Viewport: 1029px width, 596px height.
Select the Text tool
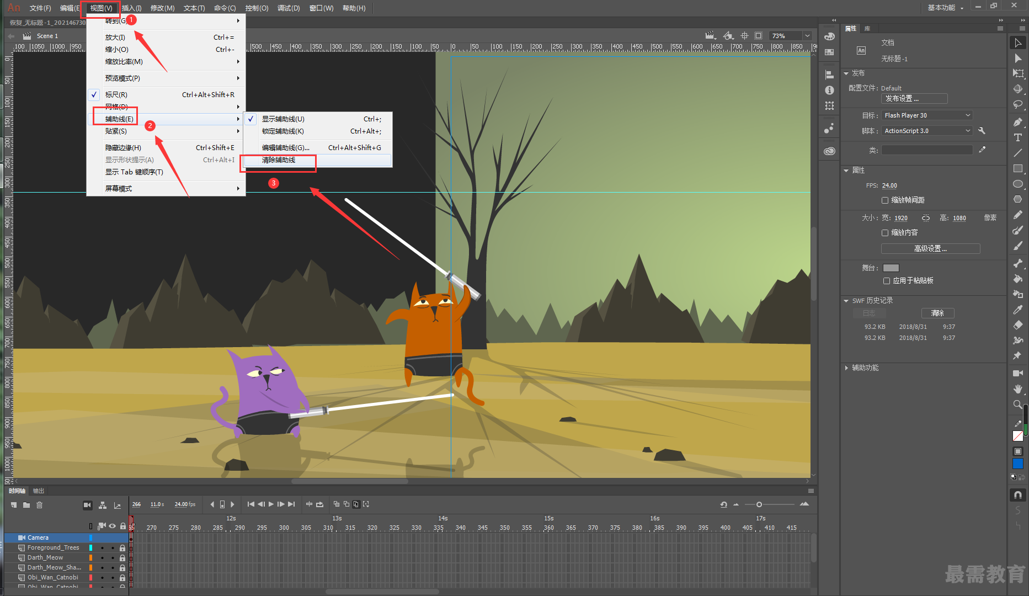click(x=1018, y=137)
